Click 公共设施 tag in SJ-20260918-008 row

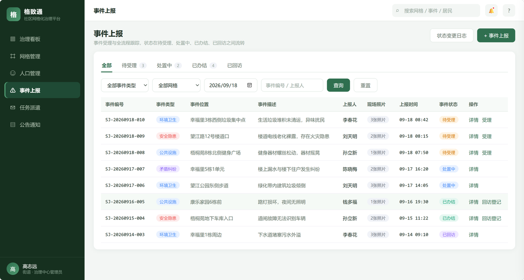point(168,153)
